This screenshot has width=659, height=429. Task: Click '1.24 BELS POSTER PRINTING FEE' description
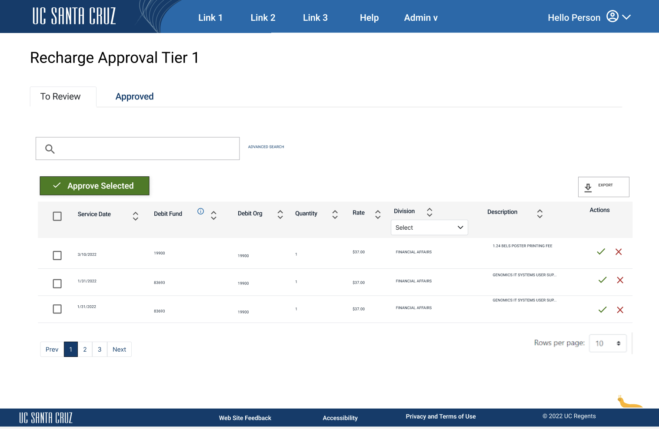(x=523, y=246)
